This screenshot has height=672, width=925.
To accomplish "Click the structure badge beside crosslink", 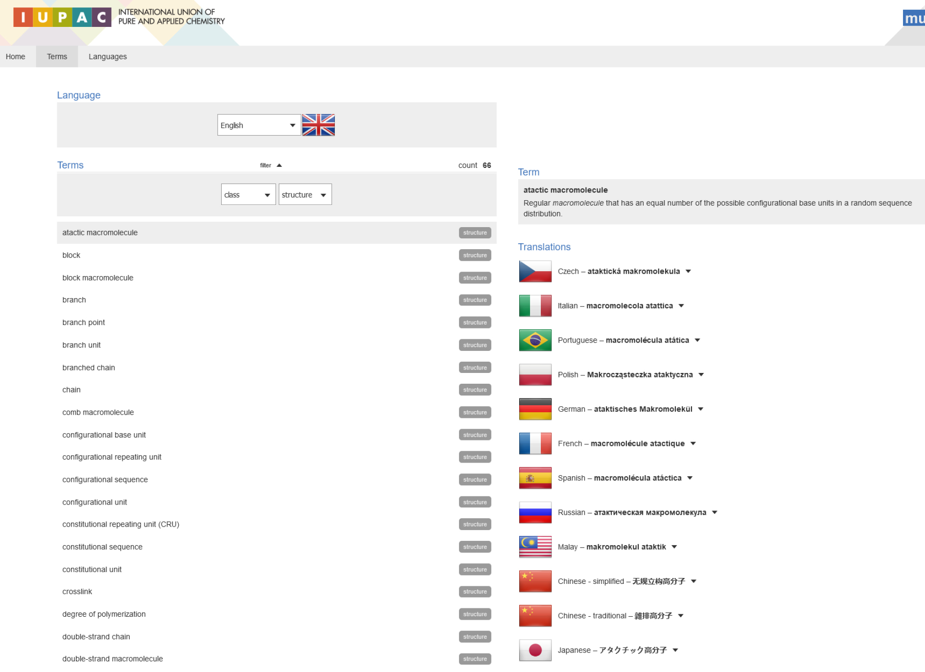I will [x=474, y=591].
